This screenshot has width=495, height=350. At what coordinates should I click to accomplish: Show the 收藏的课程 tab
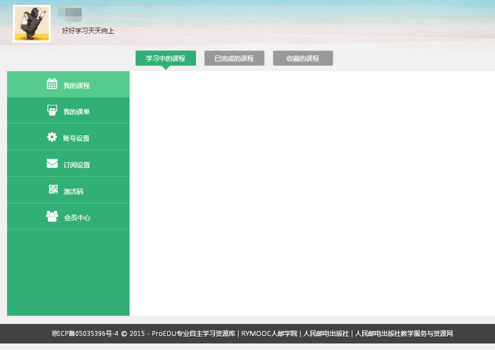coord(303,59)
